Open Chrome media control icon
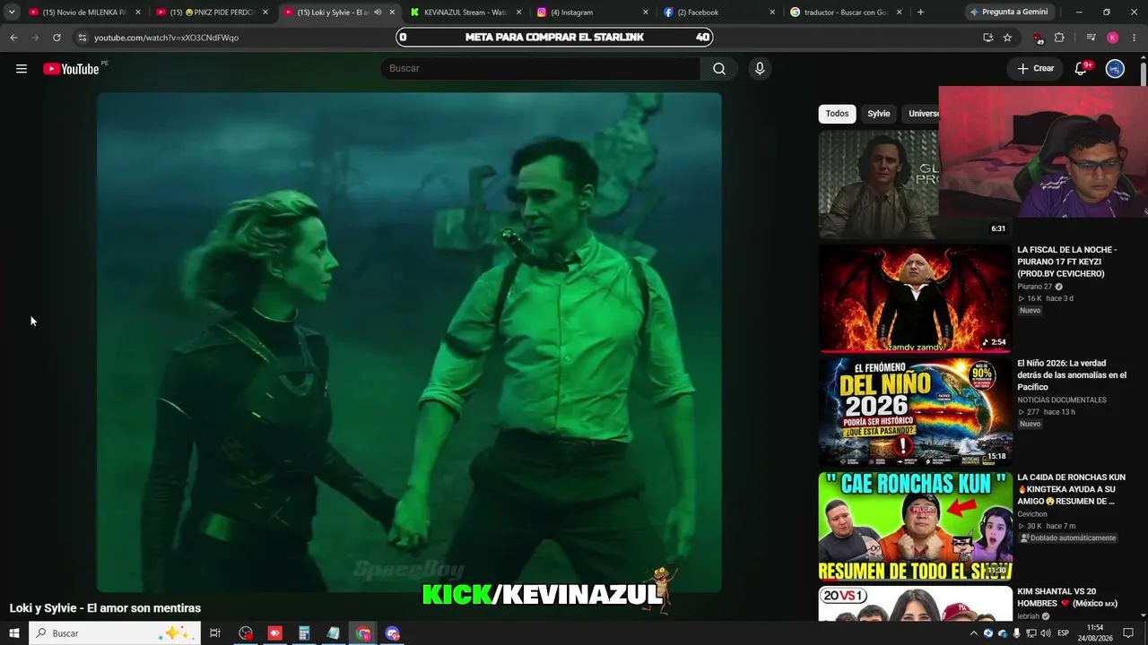The height and width of the screenshot is (645, 1148). click(1091, 38)
